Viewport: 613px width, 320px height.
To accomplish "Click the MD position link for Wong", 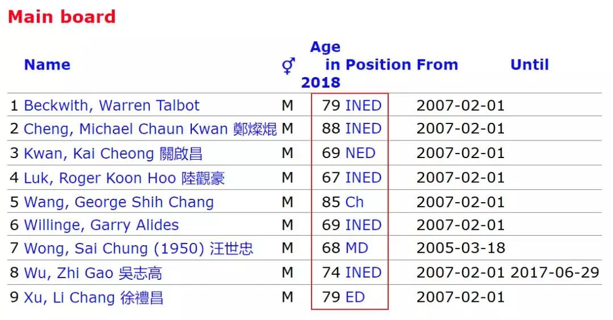I will (x=356, y=249).
